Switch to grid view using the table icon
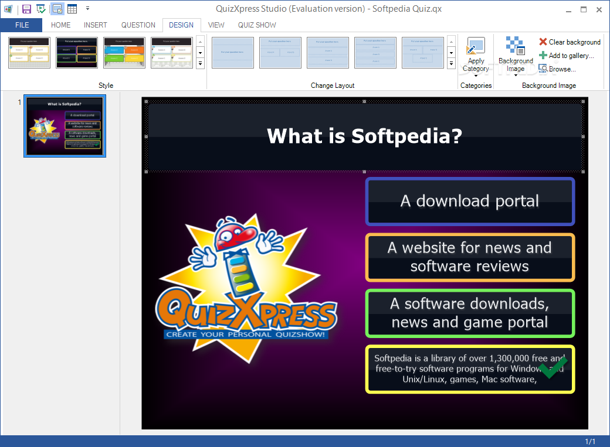 (x=72, y=9)
